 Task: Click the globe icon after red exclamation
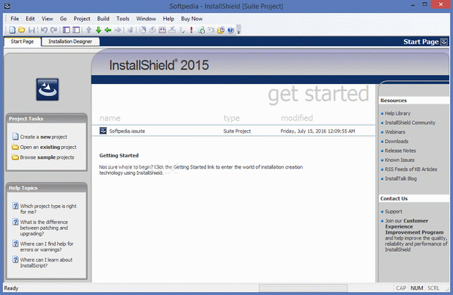pos(202,29)
